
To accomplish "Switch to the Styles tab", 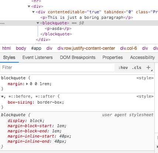I will (x=9, y=58).
